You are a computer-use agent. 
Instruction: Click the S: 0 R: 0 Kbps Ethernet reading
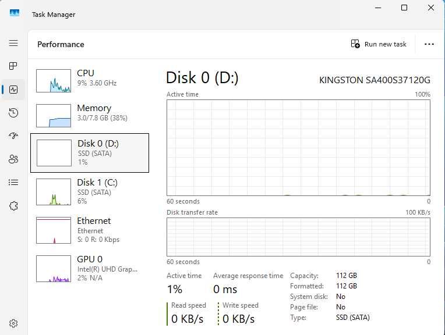coord(98,240)
